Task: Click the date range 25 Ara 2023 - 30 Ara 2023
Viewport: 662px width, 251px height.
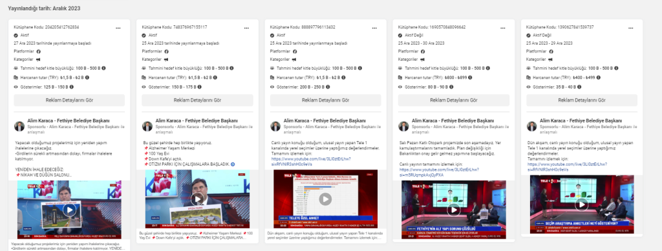Action: pos(422,43)
